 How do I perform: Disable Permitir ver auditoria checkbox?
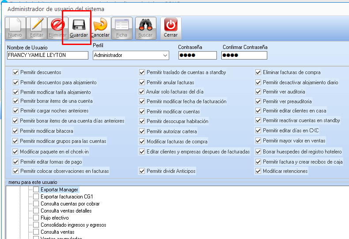[x=258, y=92]
